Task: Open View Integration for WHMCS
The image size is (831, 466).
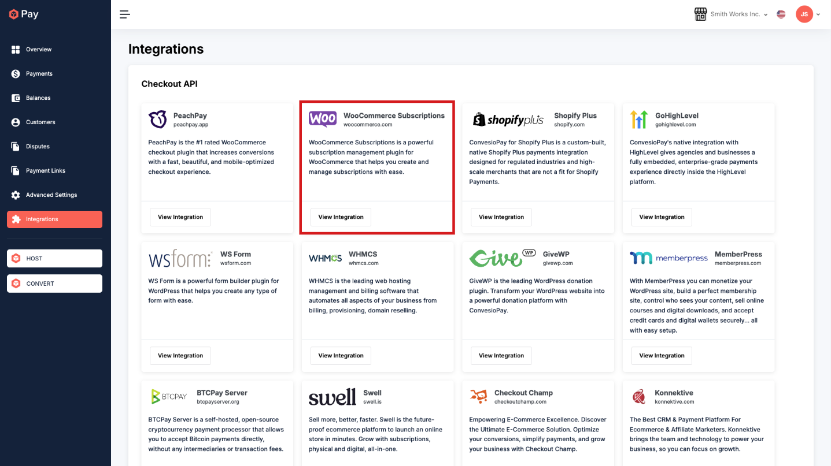Action: (x=341, y=356)
